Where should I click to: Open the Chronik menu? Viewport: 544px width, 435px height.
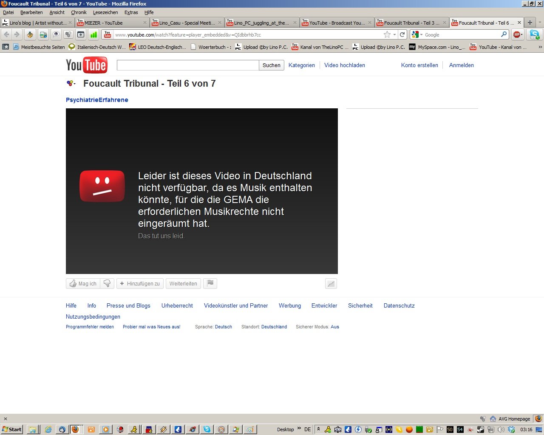coord(79,12)
